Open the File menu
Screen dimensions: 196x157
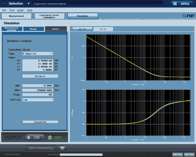point(4,10)
